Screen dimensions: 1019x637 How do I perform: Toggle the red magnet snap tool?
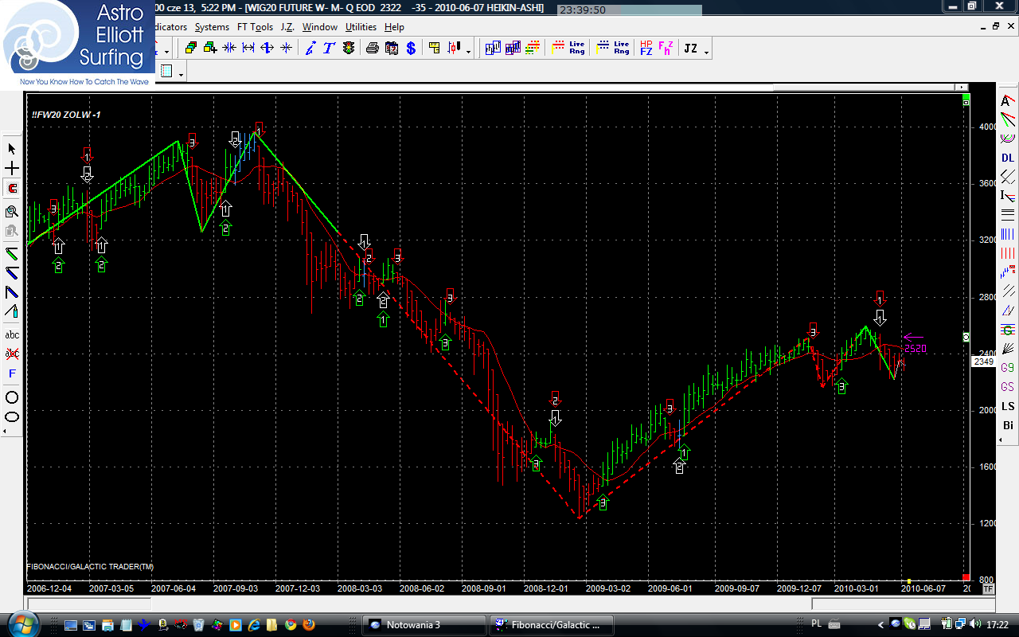[12, 189]
